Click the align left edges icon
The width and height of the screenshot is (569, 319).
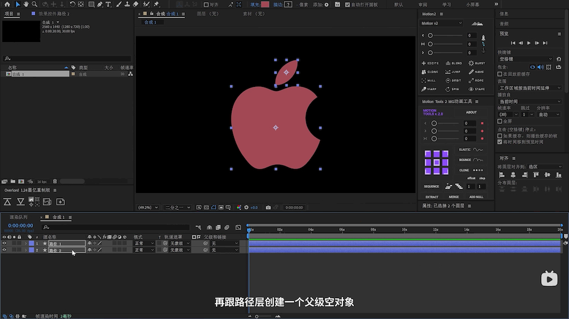[502, 175]
